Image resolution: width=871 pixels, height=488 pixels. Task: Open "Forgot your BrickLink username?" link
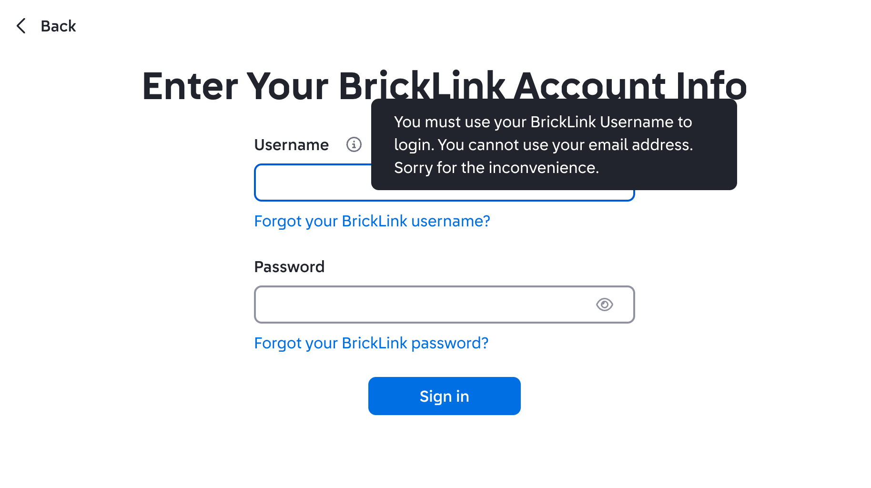[372, 221]
